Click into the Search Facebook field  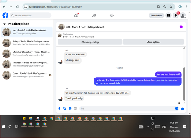click(31, 15)
